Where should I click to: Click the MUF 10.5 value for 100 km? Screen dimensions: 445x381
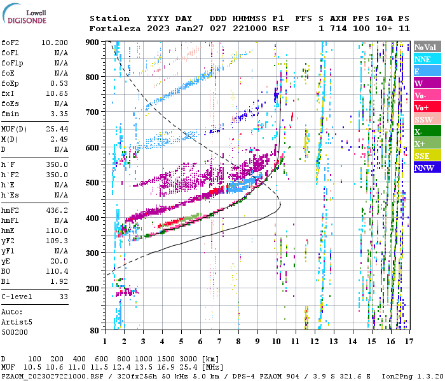click(x=32, y=368)
